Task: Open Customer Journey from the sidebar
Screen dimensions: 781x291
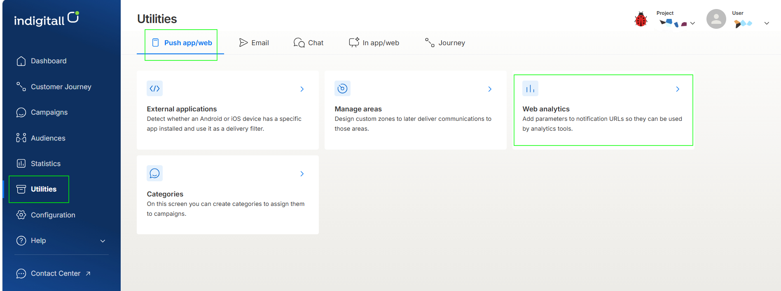Action: click(x=61, y=87)
